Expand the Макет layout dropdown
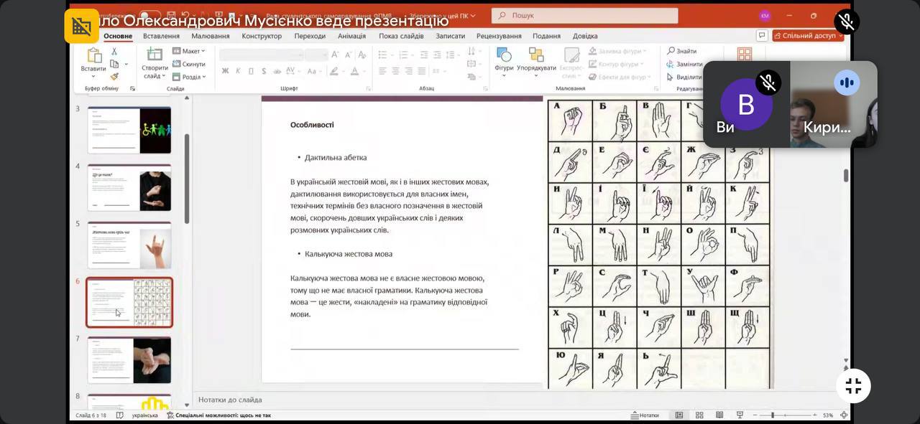This screenshot has height=424, width=920. point(189,51)
